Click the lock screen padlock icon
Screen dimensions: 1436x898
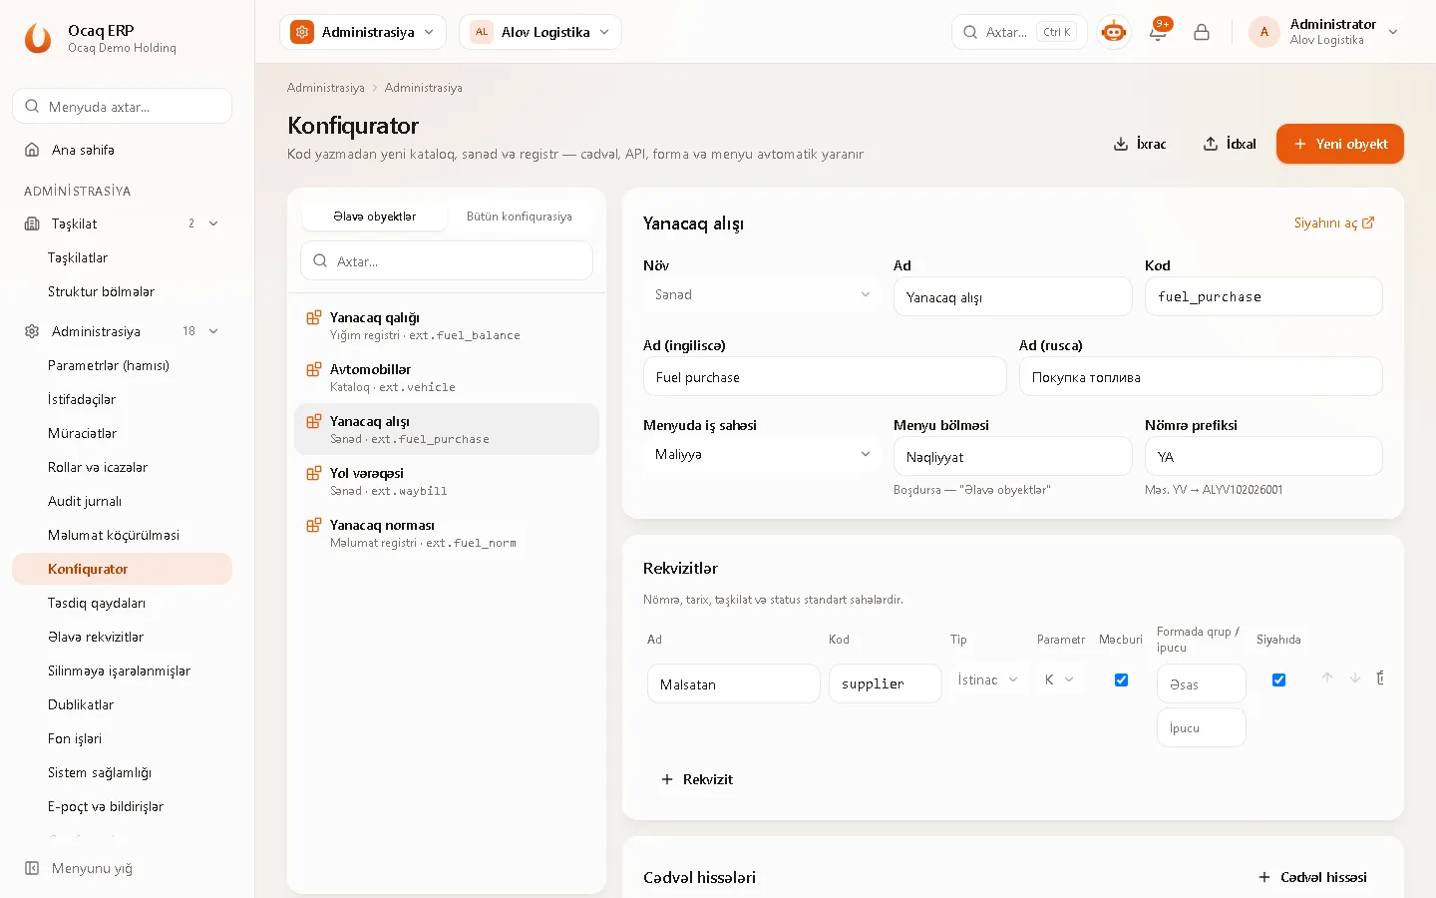click(1202, 32)
